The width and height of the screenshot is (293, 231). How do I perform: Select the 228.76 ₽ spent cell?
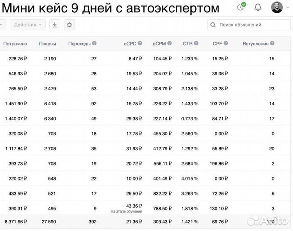click(18, 59)
